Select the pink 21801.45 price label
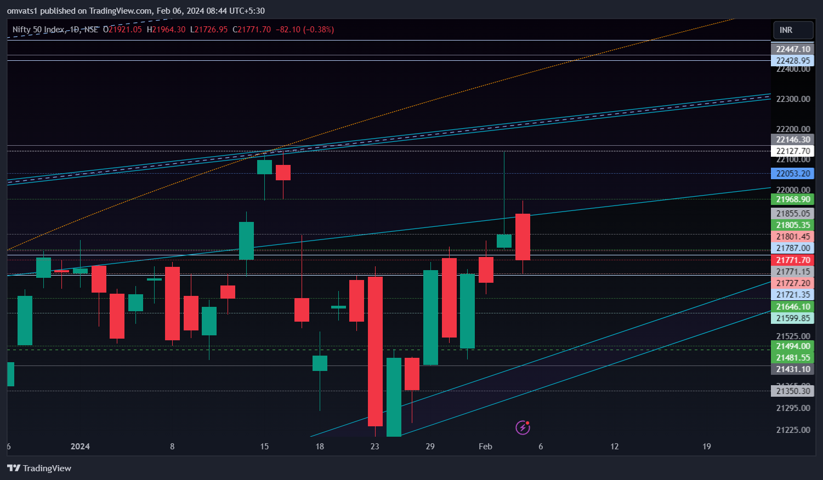 click(x=792, y=237)
